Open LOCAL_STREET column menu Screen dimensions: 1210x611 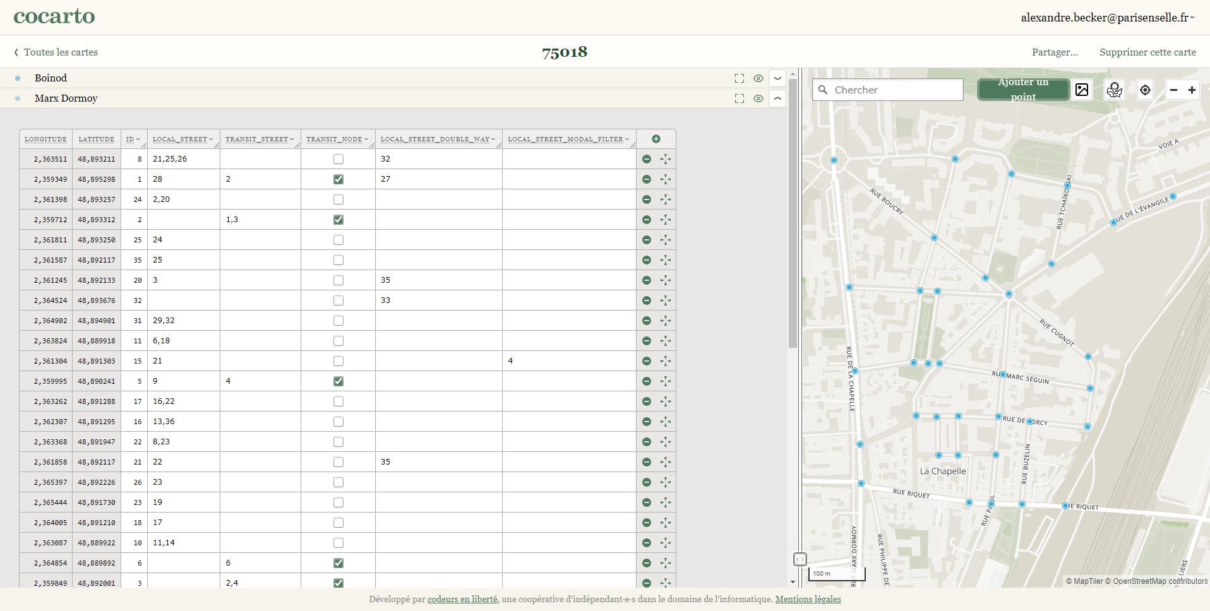211,139
